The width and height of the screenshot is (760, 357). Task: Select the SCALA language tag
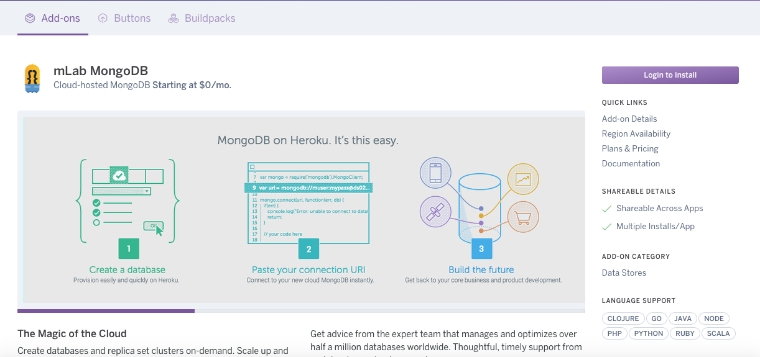[x=718, y=333]
